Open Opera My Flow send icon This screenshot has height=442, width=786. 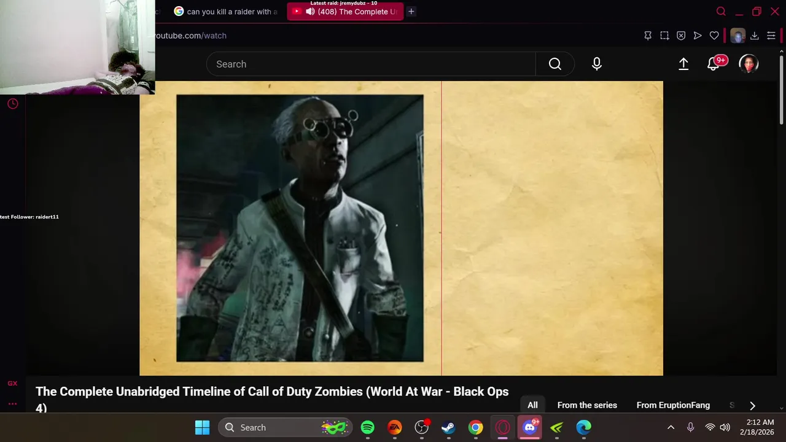(698, 36)
